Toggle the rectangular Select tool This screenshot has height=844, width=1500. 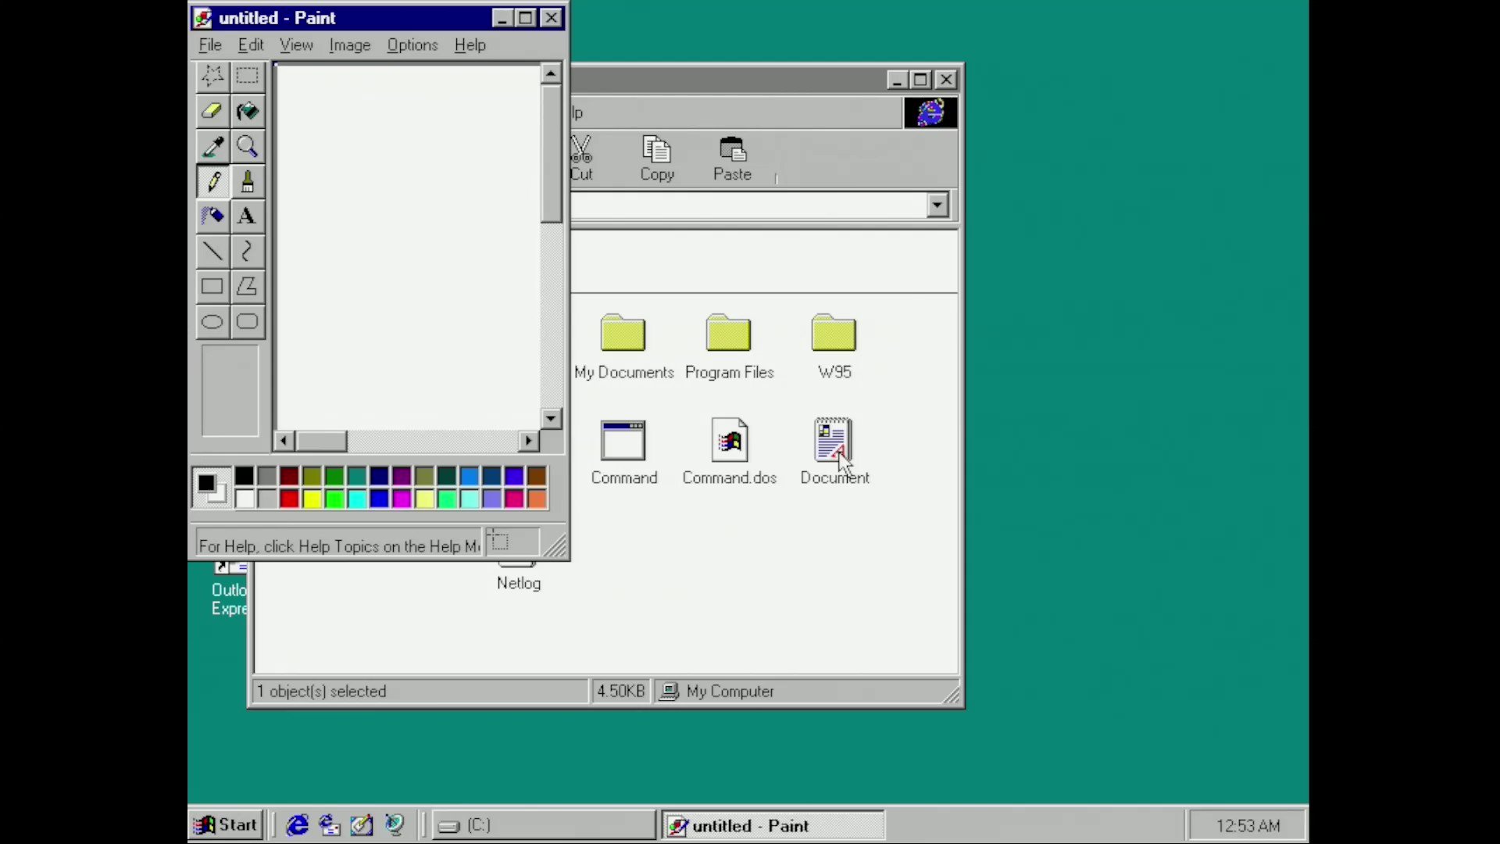tap(248, 76)
